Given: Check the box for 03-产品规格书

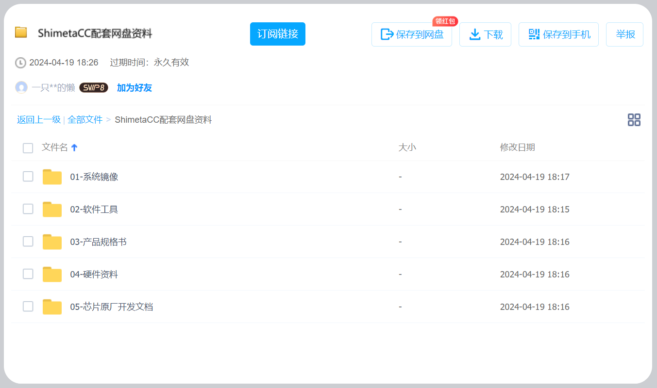Looking at the screenshot, I should [x=28, y=242].
